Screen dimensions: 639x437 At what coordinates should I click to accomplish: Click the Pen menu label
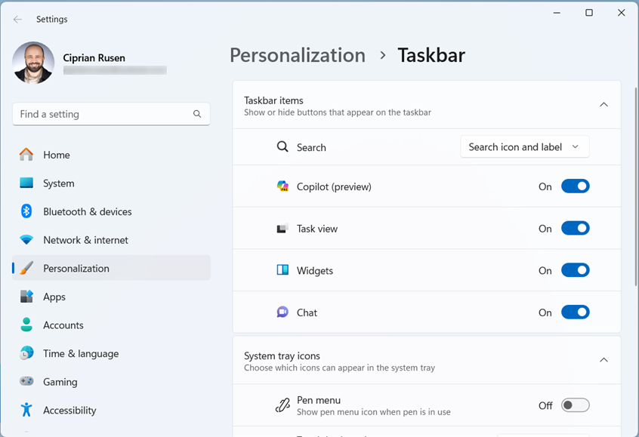pyautogui.click(x=318, y=400)
